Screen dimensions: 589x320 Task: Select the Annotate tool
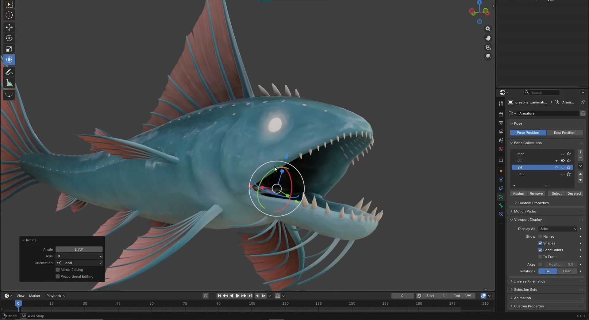[x=9, y=72]
